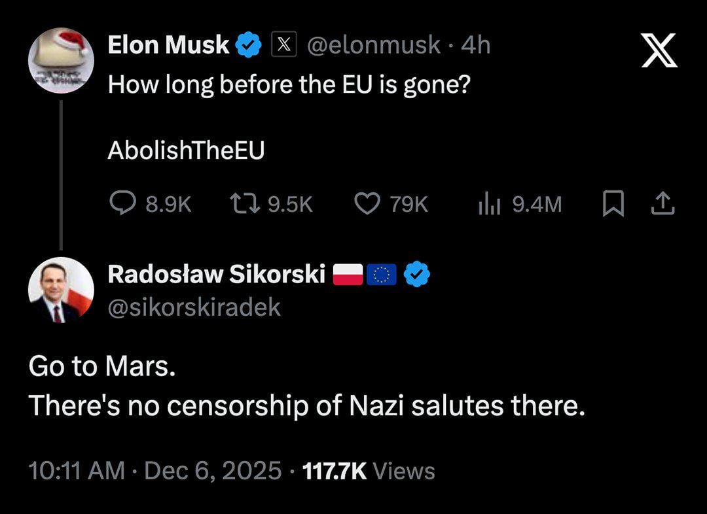Open Elon Musk's profile picture
The height and width of the screenshot is (514, 707).
point(61,60)
